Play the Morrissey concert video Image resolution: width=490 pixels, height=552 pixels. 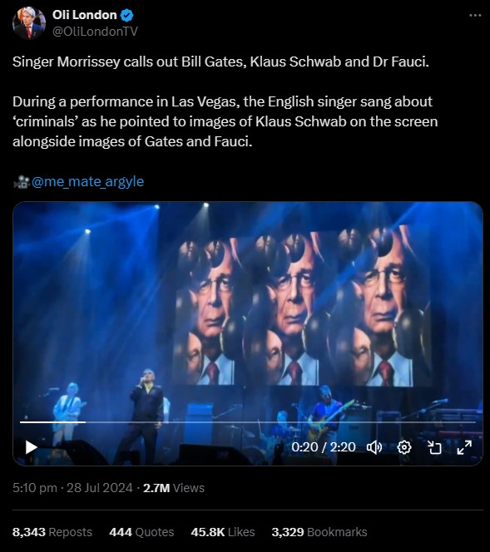pos(32,447)
